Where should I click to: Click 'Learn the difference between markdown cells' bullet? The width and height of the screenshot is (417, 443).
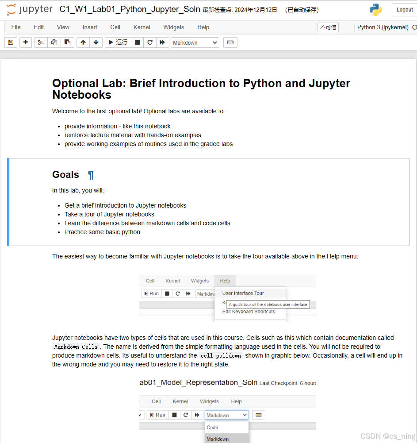tap(147, 223)
